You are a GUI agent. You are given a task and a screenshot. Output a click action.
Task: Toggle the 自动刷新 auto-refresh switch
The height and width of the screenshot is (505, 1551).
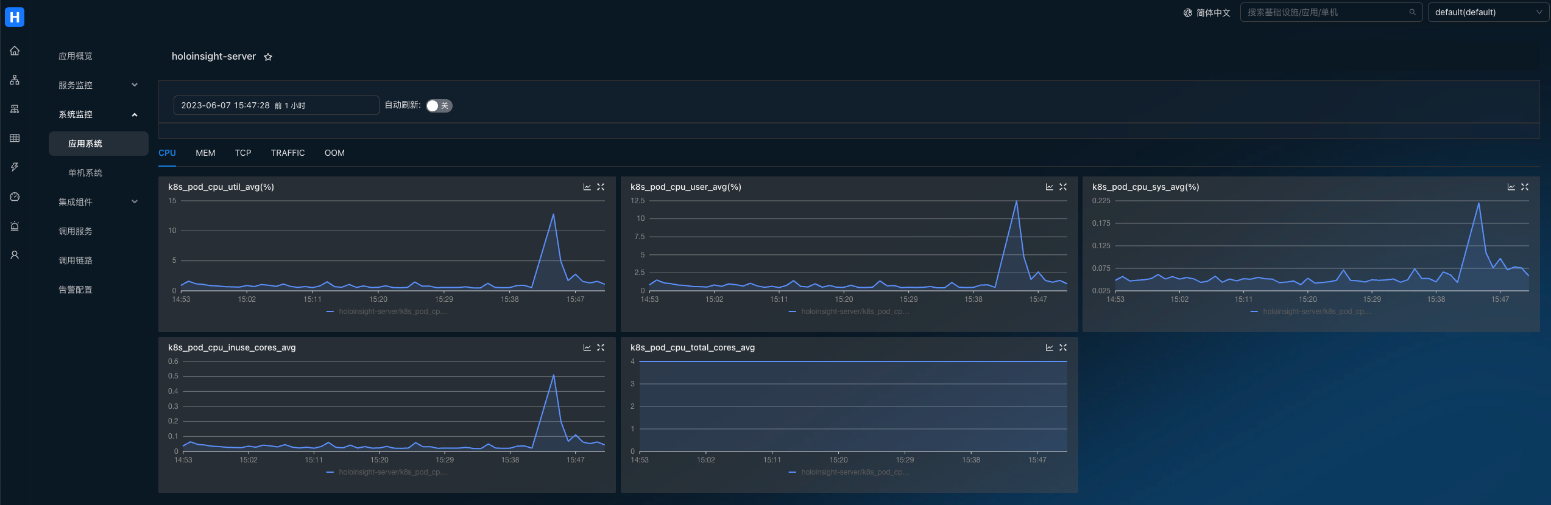439,106
